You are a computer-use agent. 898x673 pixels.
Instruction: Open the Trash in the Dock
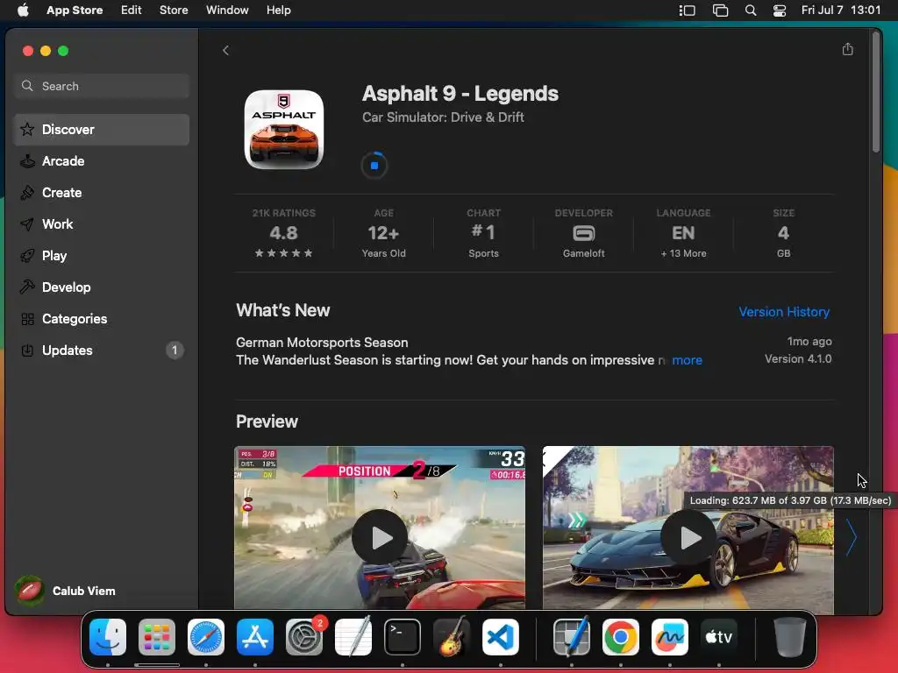tap(790, 637)
